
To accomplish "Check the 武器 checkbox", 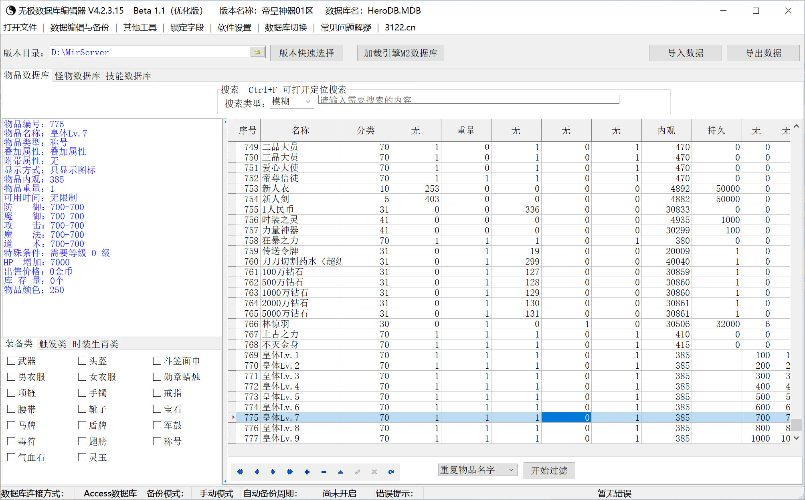I will (11, 361).
